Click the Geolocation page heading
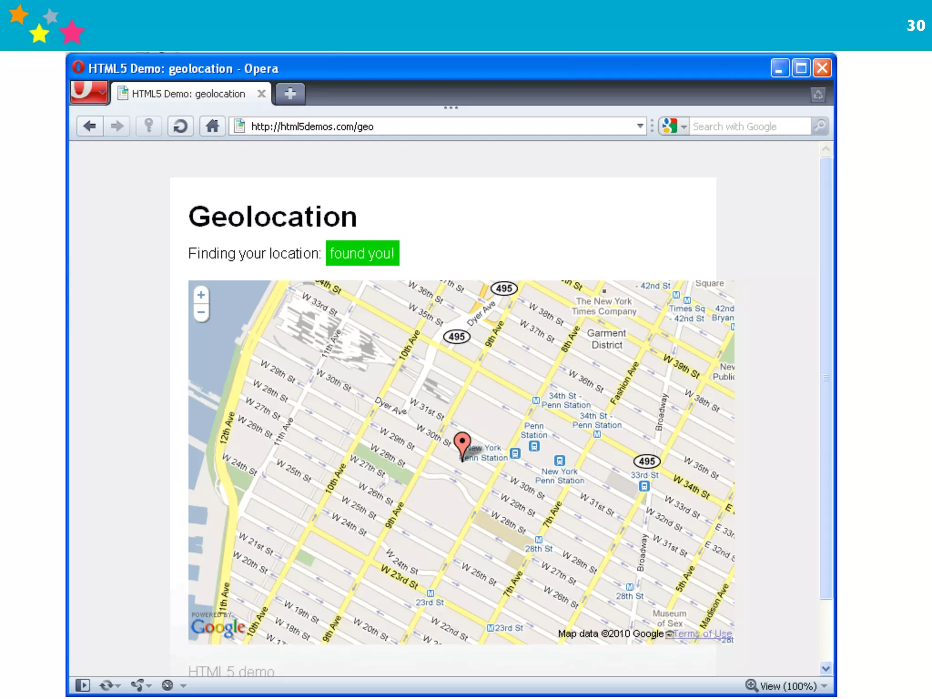Image resolution: width=932 pixels, height=699 pixels. (x=273, y=217)
